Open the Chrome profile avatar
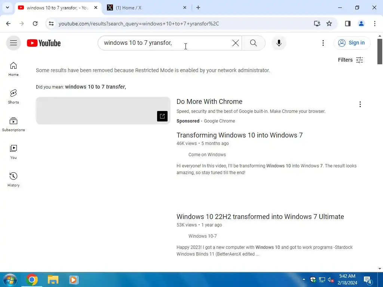 pos(361,24)
